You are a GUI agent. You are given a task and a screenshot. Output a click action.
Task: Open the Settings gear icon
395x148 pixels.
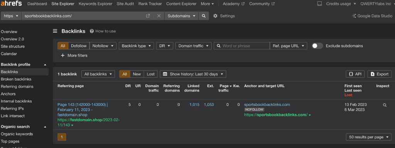tap(215, 16)
